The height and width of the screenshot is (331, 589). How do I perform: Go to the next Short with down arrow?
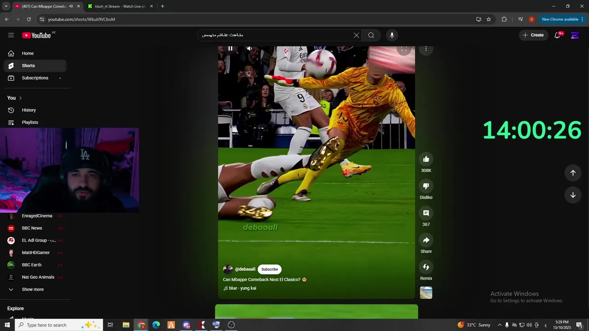[x=573, y=195]
